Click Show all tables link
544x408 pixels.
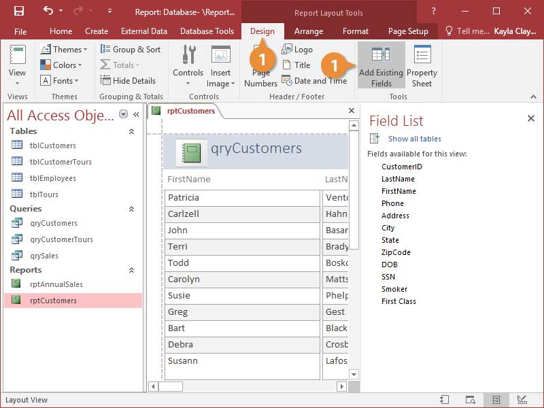pyautogui.click(x=414, y=139)
